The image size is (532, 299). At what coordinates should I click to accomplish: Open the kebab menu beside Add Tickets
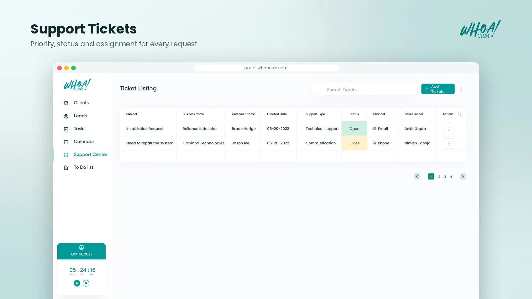461,89
